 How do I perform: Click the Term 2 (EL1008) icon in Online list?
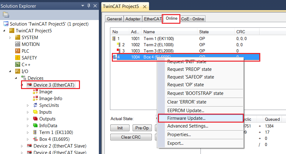(119, 45)
